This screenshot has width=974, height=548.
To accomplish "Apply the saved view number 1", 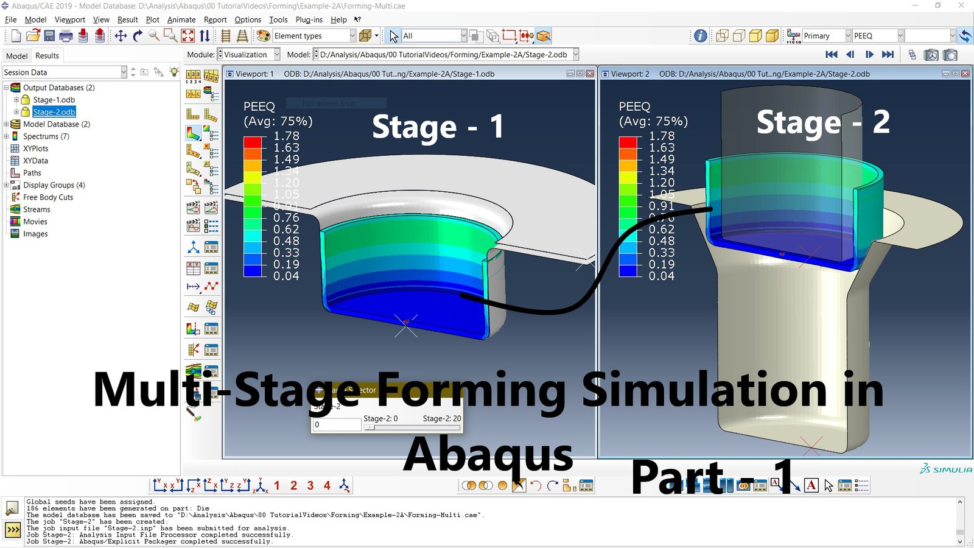I will pos(277,485).
